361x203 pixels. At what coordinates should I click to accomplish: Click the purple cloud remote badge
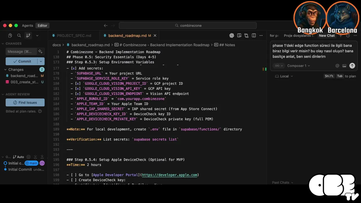(x=42, y=163)
